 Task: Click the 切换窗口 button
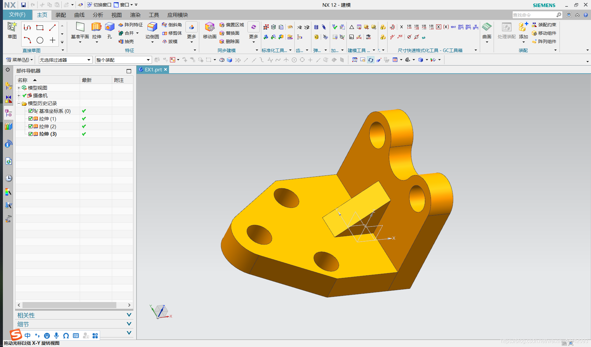(99, 5)
